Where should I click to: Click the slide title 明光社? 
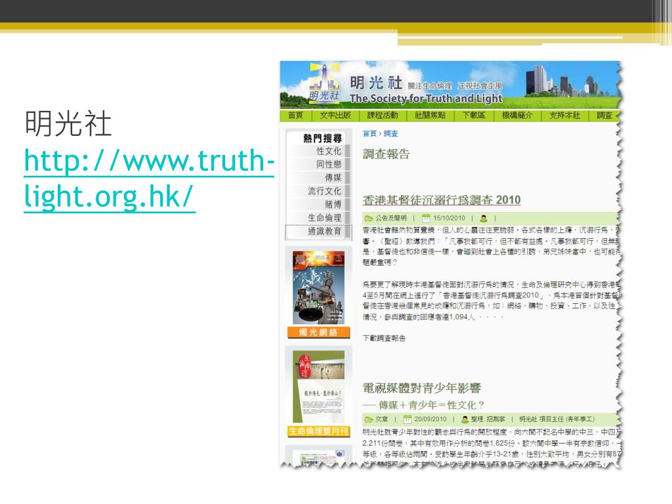click(68, 123)
